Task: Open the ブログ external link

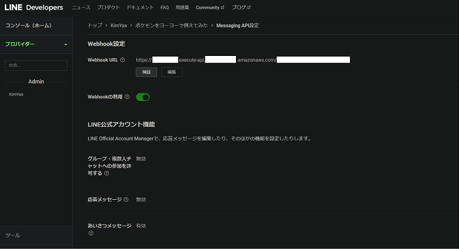Action: click(x=241, y=8)
